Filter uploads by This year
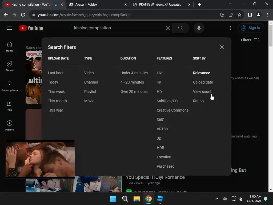The height and width of the screenshot is (205, 273). click(x=55, y=110)
